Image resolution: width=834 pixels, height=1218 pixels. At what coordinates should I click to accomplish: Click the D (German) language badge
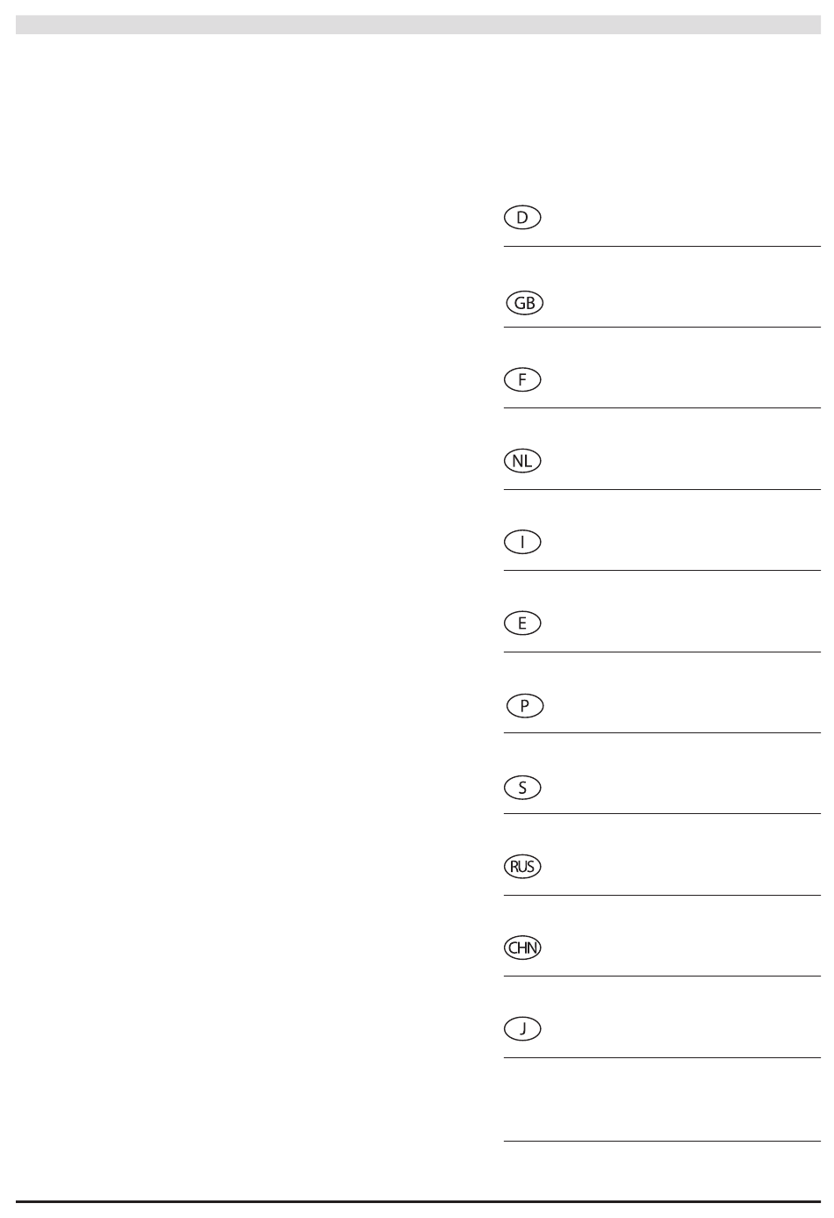point(522,218)
